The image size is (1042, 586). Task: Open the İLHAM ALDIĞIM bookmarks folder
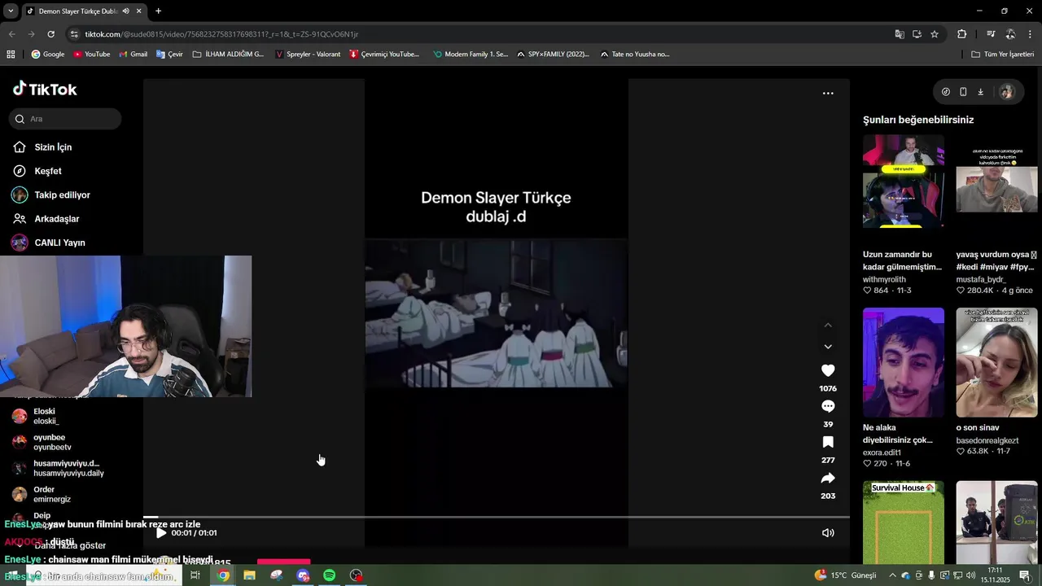point(228,55)
